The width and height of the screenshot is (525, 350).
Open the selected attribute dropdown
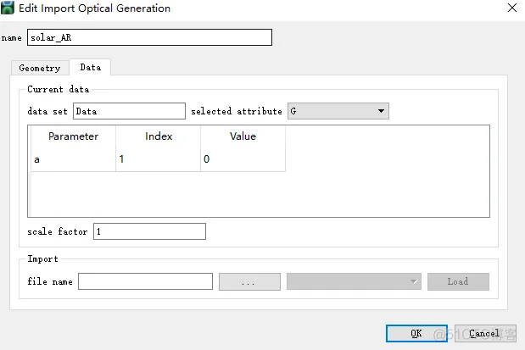(x=338, y=111)
